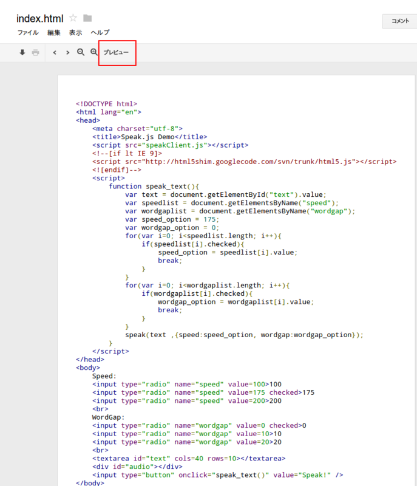Zoom in with magnifier plus icon
Viewport: 417px width, 486px height.
coord(94,52)
